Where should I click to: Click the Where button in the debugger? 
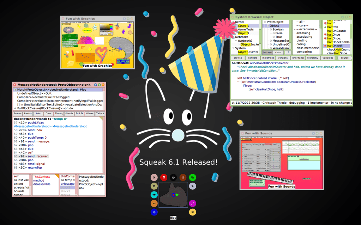tap(90, 114)
